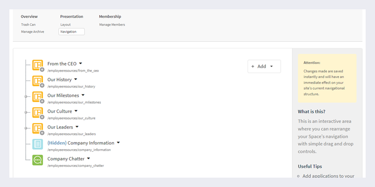Open the Trash Can link
The height and width of the screenshot is (187, 375).
click(28, 24)
